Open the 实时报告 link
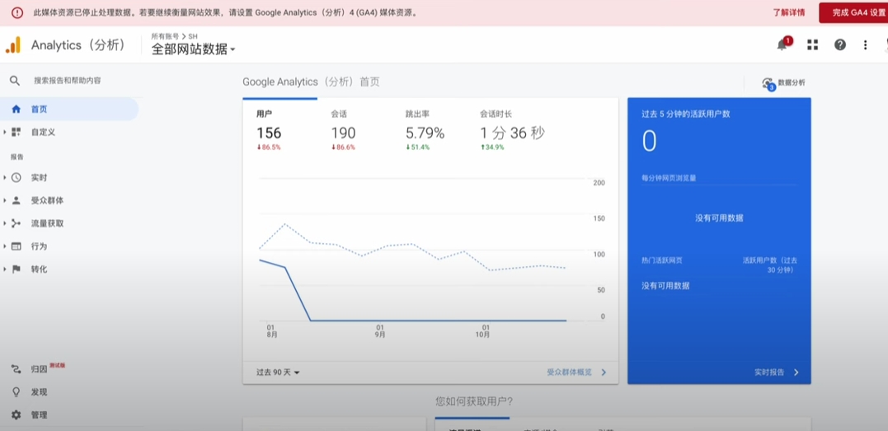Viewport: 888px width, 431px height. [x=769, y=372]
